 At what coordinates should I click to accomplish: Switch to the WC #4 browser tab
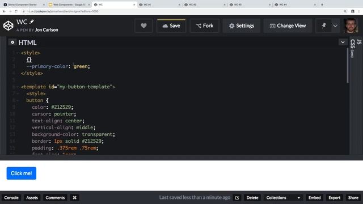[x=294, y=5]
